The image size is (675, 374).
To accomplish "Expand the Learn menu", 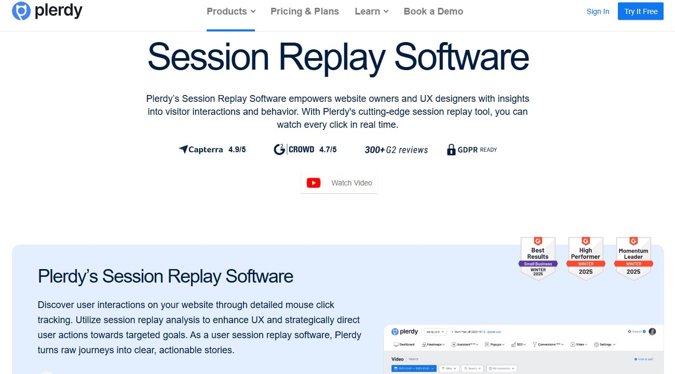I will [372, 11].
